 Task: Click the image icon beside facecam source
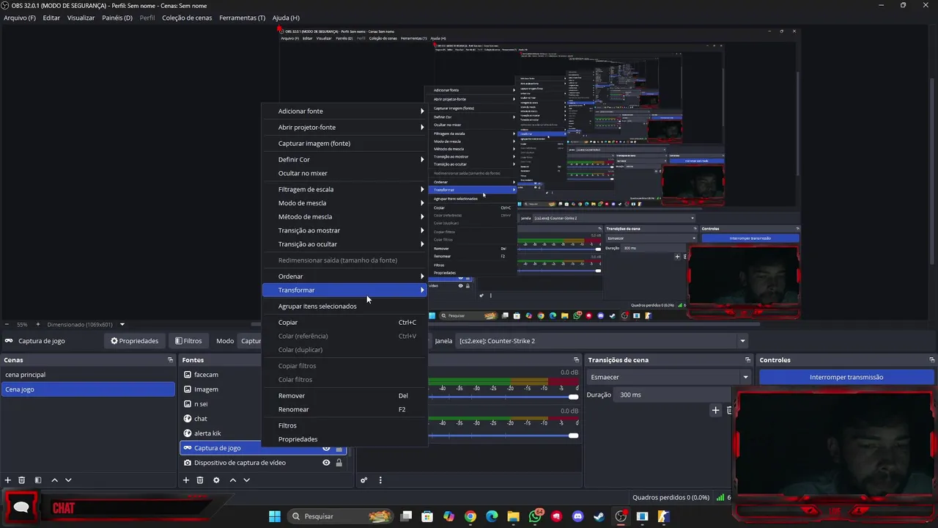point(188,375)
